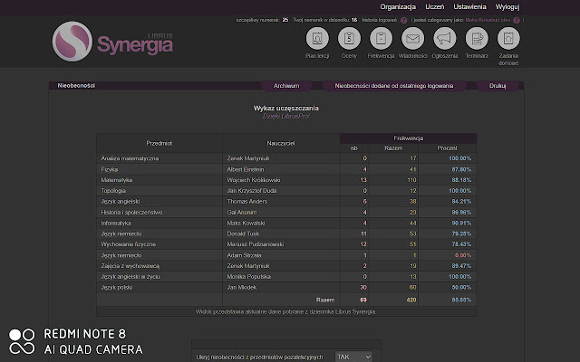Click teacher Mariusz Pudzianowski cell
The height and width of the screenshot is (362, 580).
pyautogui.click(x=281, y=244)
